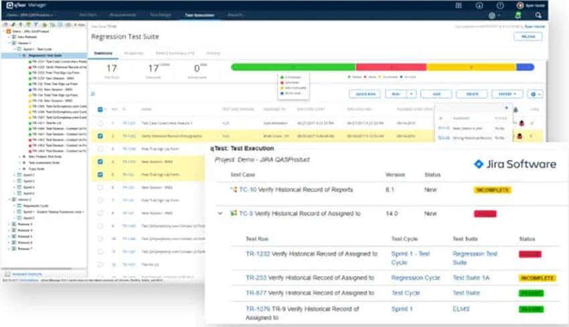The height and width of the screenshot is (327, 569).
Task: Open the TC-10 test case link
Action: pyautogui.click(x=248, y=190)
